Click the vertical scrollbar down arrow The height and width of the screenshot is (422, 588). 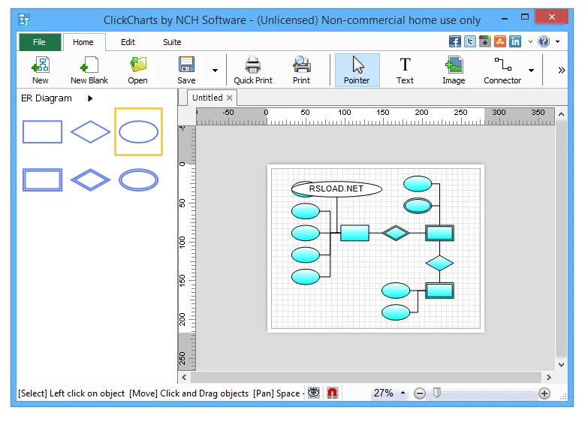pos(561,365)
